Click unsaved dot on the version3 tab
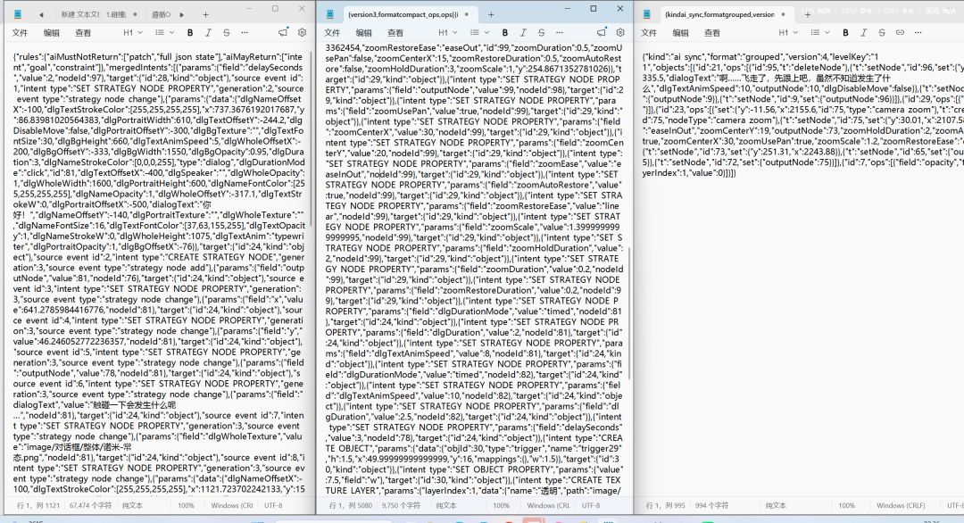 (x=467, y=14)
